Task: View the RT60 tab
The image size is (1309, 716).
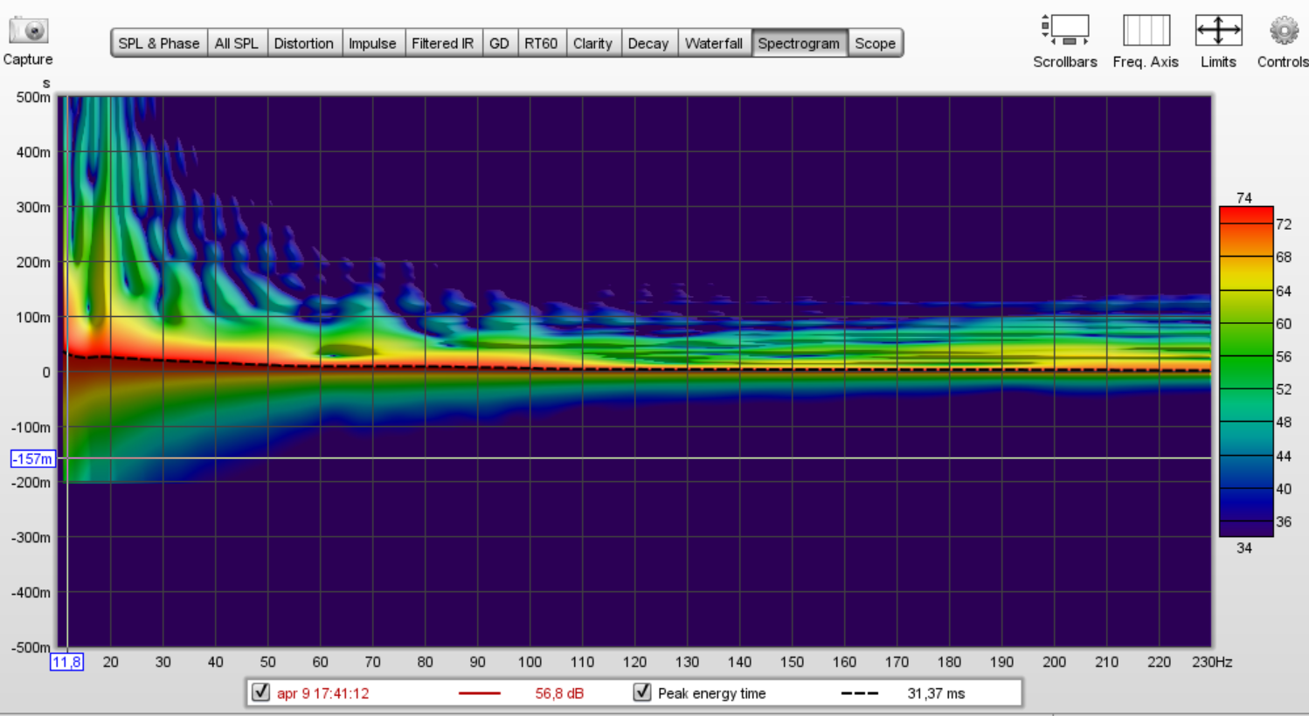Action: 541,44
